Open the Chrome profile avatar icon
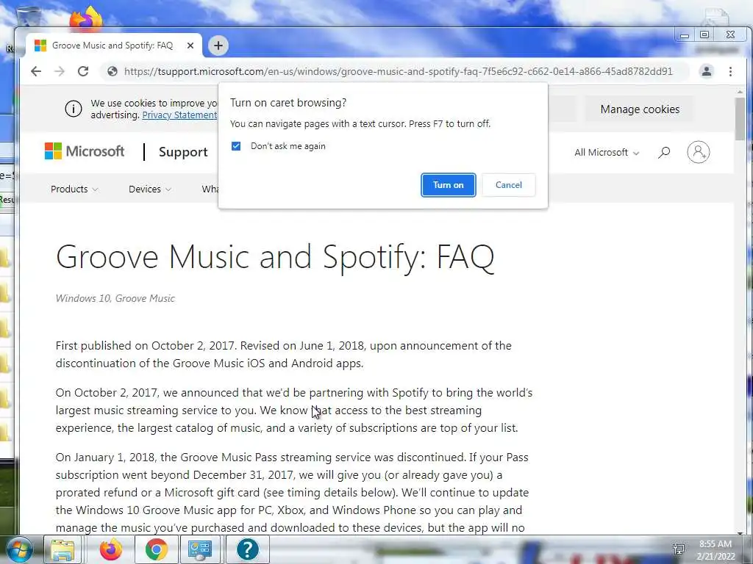753x564 pixels. tap(707, 71)
